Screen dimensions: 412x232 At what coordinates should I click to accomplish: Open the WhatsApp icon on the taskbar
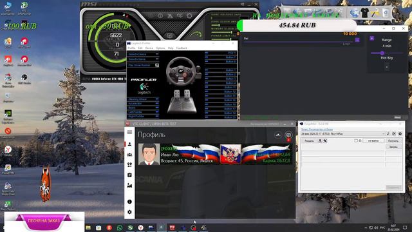[x=120, y=227]
